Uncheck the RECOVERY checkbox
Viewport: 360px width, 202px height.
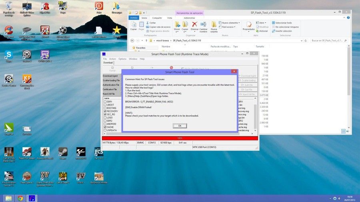105,111
